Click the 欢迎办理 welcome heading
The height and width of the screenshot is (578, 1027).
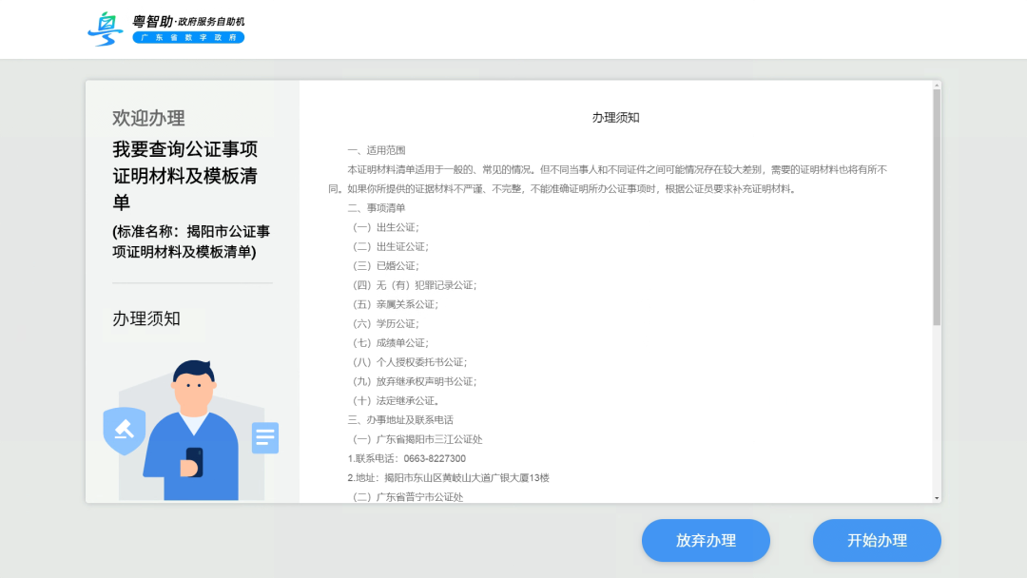click(148, 118)
